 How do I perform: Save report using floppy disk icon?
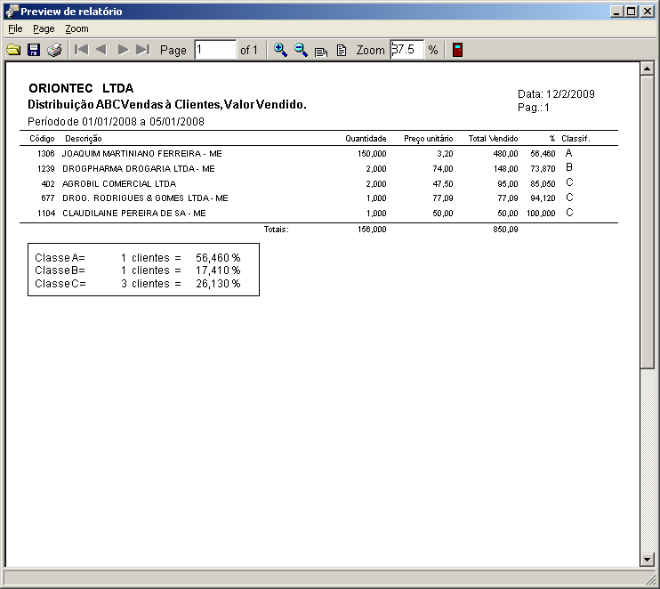(34, 50)
